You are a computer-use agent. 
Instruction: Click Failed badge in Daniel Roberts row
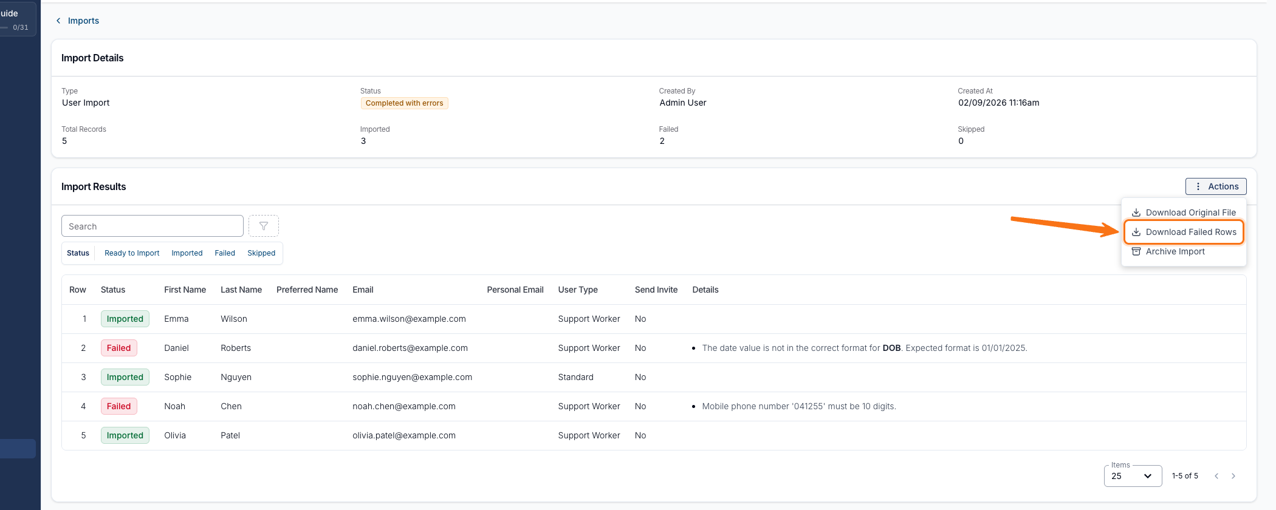click(119, 348)
